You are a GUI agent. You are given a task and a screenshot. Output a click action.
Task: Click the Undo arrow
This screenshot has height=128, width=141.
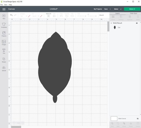tap(11, 15)
